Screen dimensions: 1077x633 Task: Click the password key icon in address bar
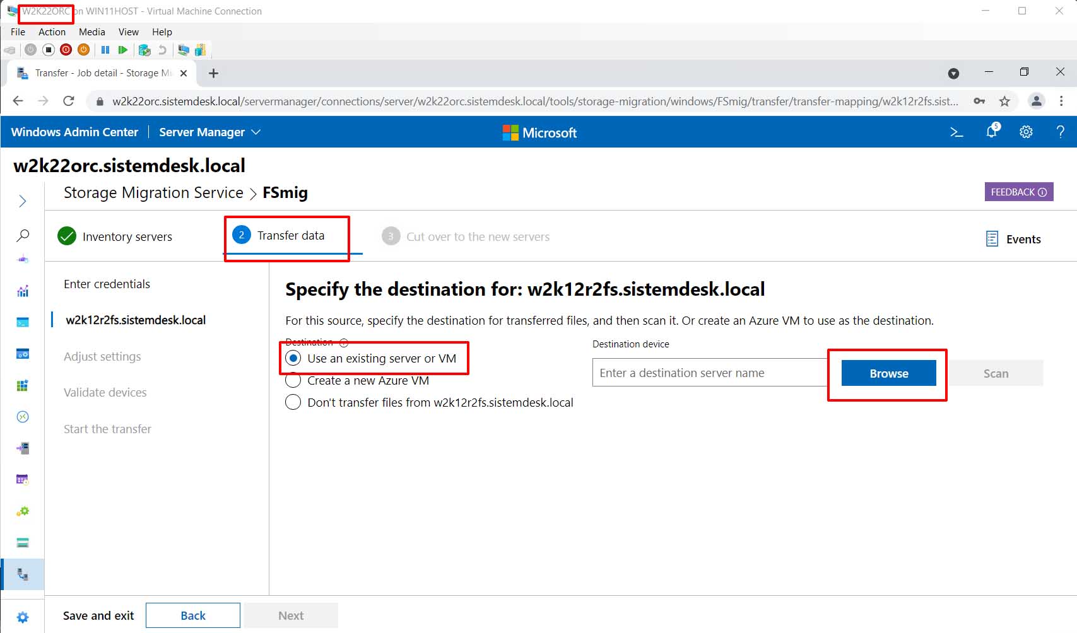[979, 101]
